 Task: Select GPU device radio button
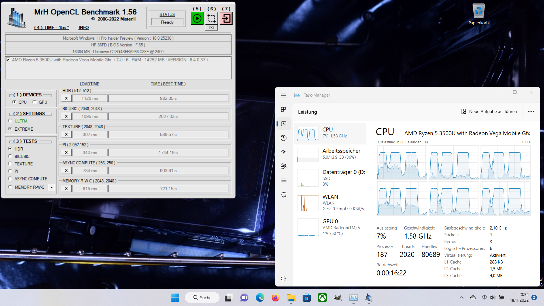pos(35,102)
